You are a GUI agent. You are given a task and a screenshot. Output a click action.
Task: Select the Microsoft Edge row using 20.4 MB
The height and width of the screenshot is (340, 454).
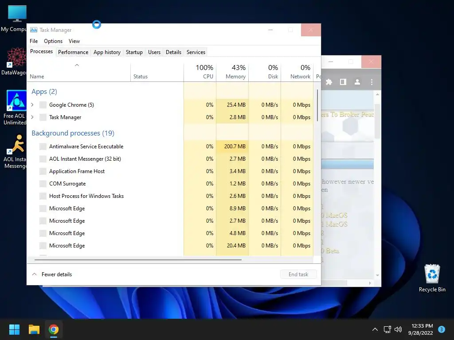170,246
